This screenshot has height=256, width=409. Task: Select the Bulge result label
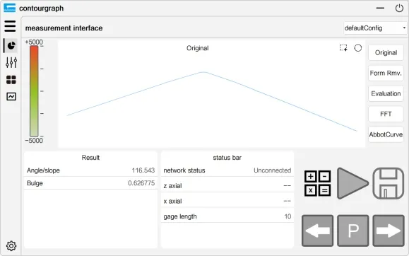point(35,183)
